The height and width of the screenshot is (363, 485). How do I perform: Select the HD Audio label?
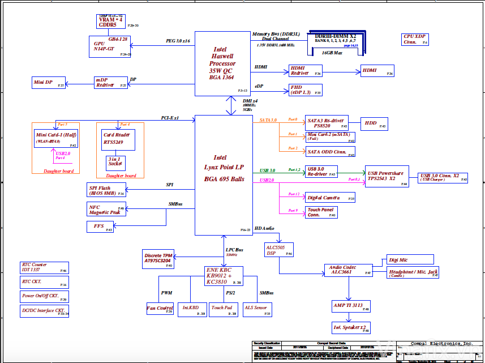pyautogui.click(x=264, y=228)
